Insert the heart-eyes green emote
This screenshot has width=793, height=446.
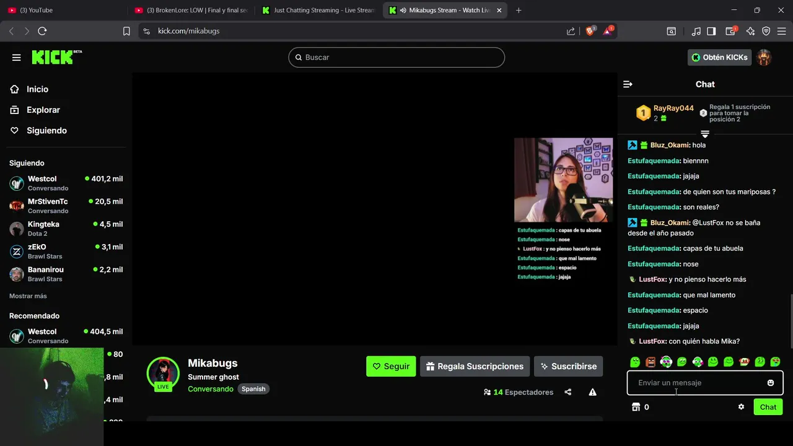[775, 362]
